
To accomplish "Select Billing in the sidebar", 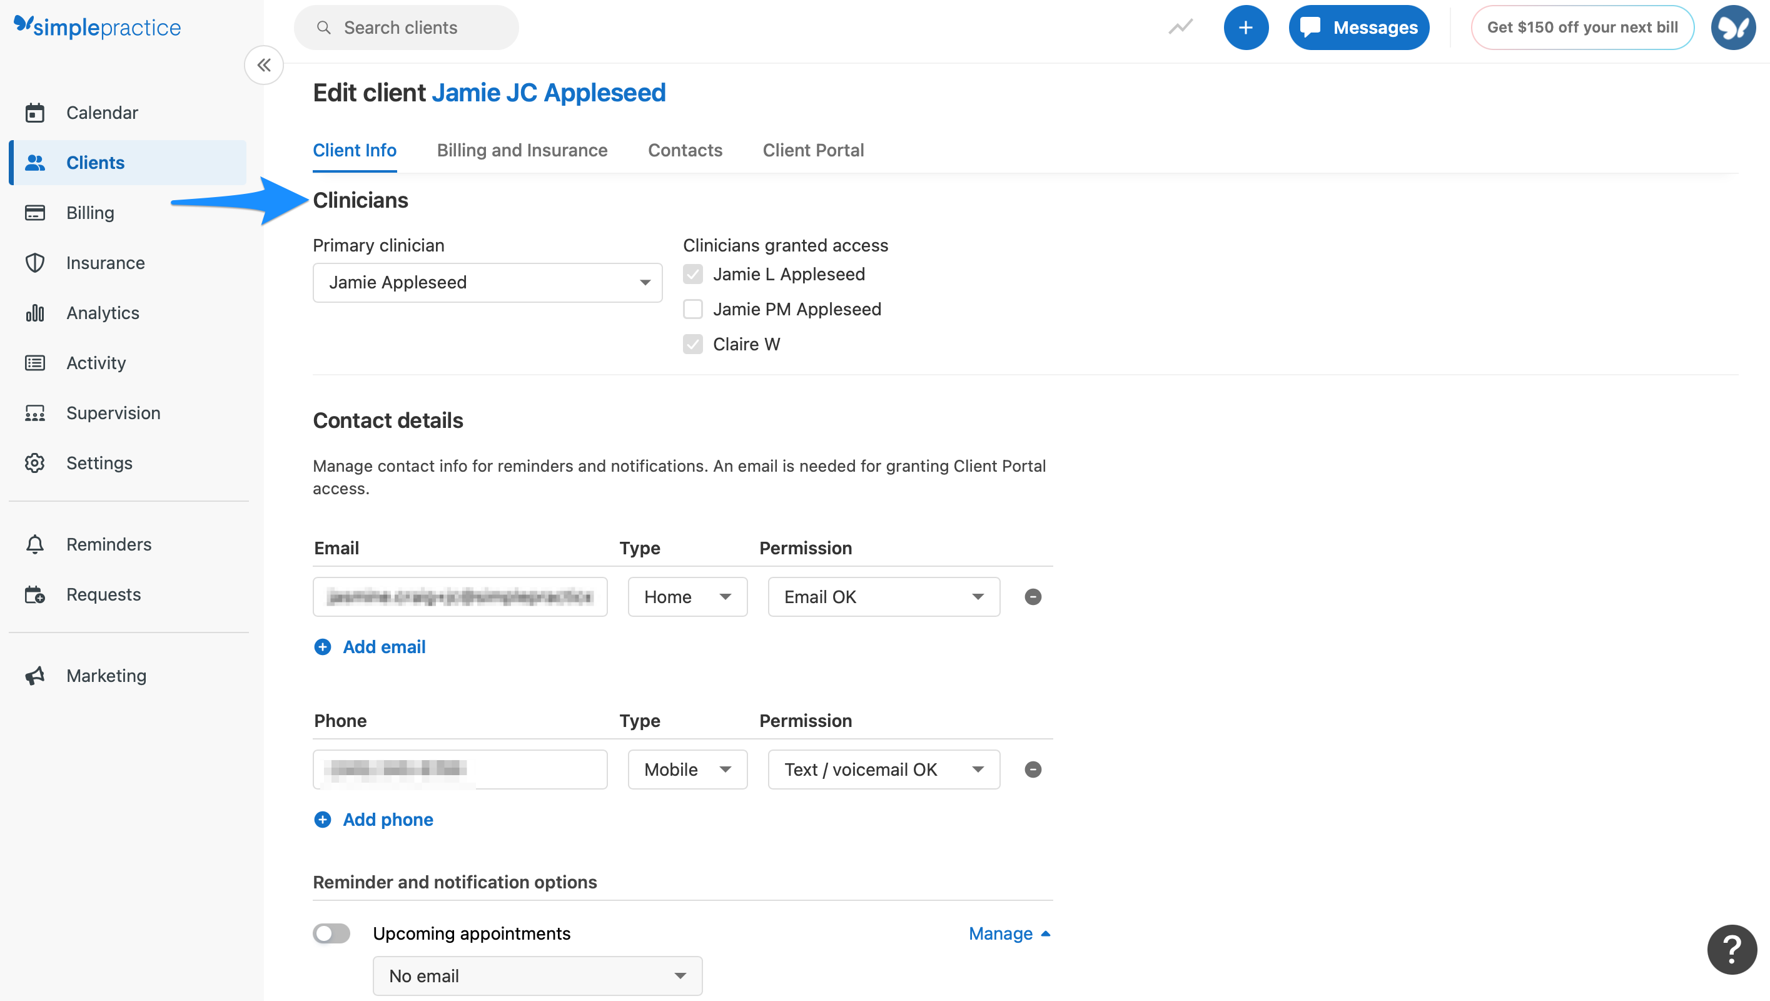I will pyautogui.click(x=89, y=213).
